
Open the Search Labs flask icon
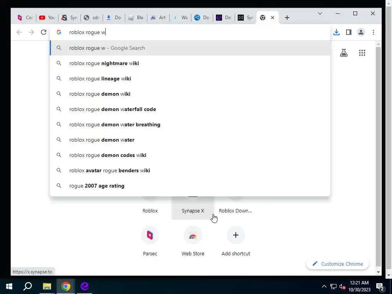[x=344, y=53]
